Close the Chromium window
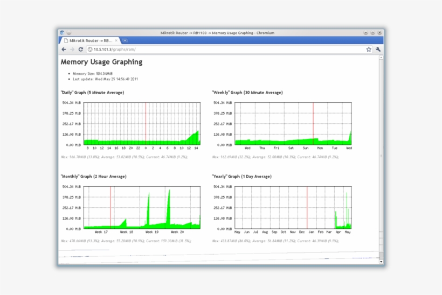442x295 pixels. coord(379,33)
